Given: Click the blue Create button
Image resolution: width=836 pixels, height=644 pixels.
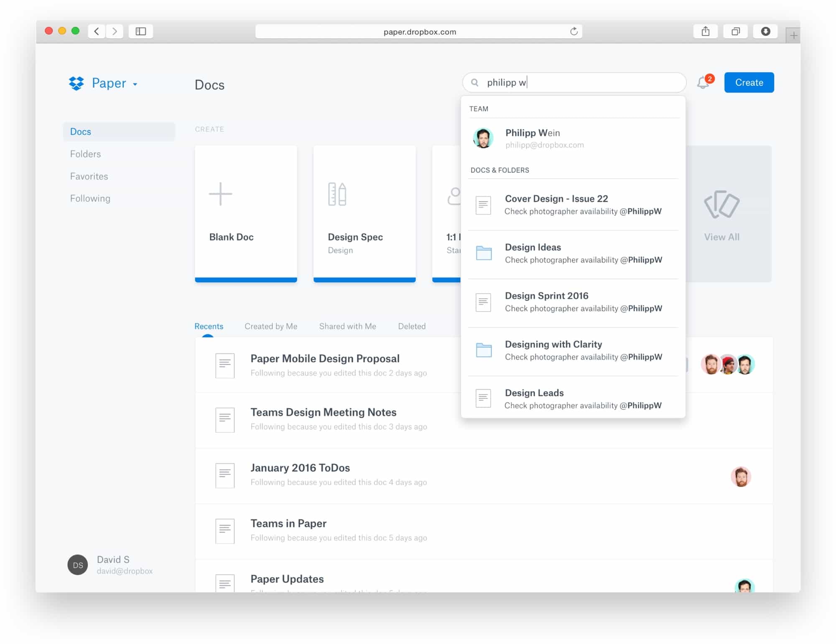Looking at the screenshot, I should 749,82.
